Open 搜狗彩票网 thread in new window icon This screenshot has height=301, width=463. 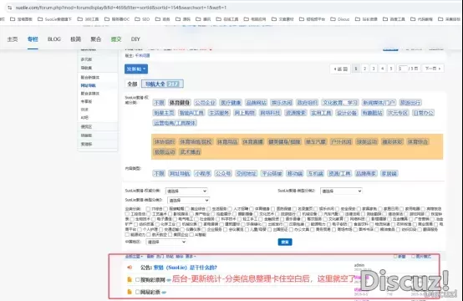point(169,280)
